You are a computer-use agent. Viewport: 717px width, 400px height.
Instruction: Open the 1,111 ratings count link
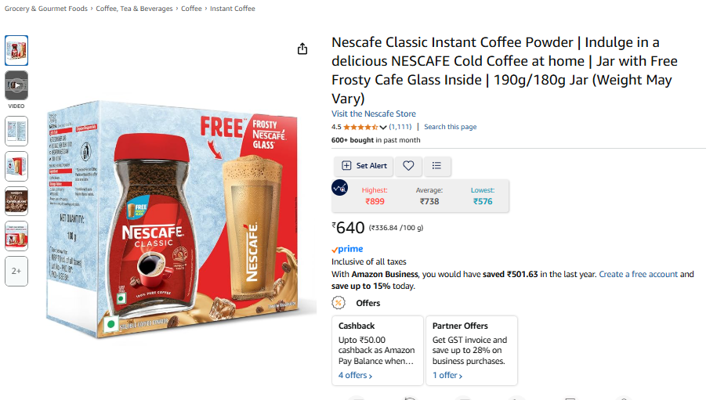[400, 127]
